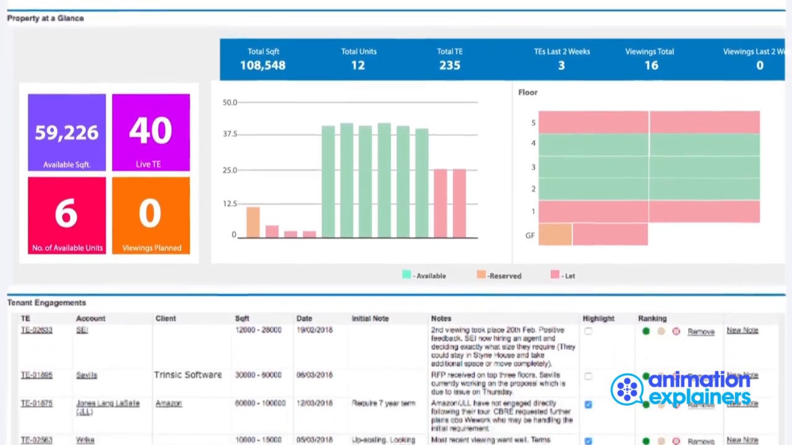Add New Note for SEI engagement
Screen dimensions: 792x445
pyautogui.click(x=742, y=331)
